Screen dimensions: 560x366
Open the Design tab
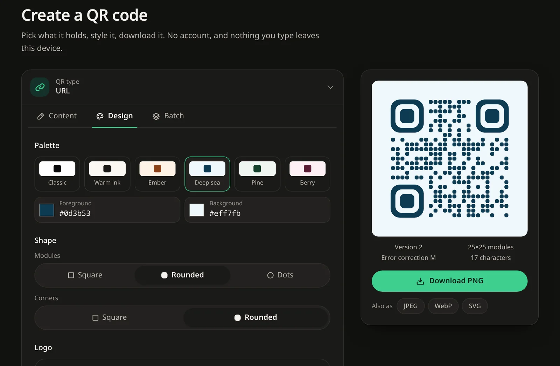tap(114, 116)
